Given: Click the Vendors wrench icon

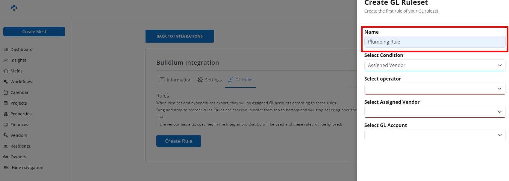Looking at the screenshot, I should click(x=6, y=135).
